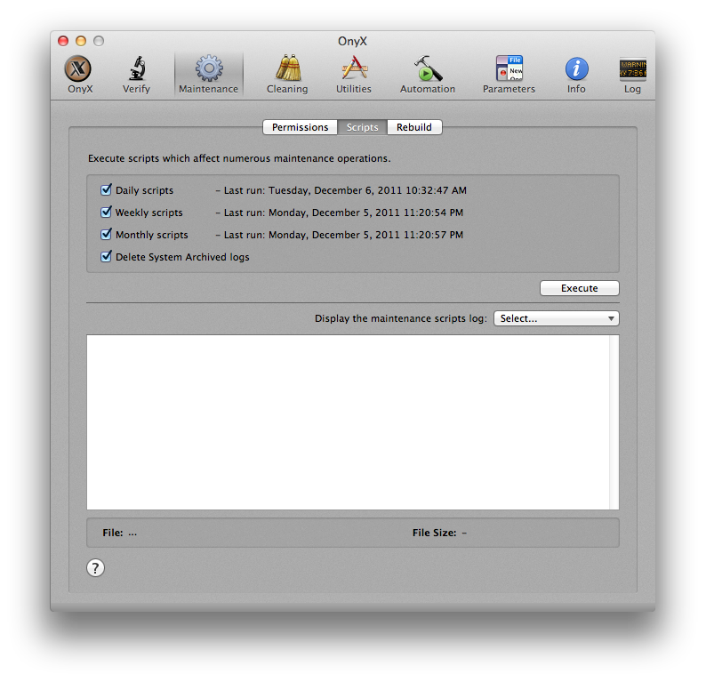The height and width of the screenshot is (682, 706).
Task: Switch to the Permissions tab
Action: [x=300, y=127]
